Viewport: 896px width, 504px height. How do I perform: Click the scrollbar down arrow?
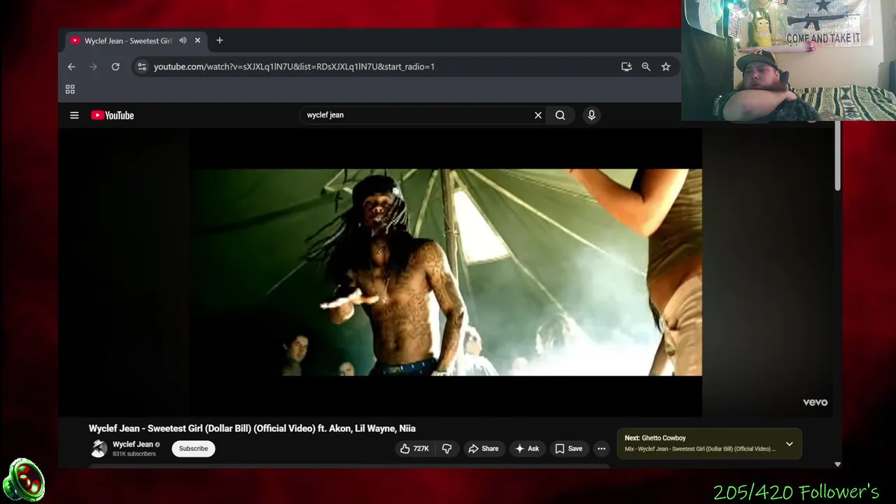tap(837, 464)
